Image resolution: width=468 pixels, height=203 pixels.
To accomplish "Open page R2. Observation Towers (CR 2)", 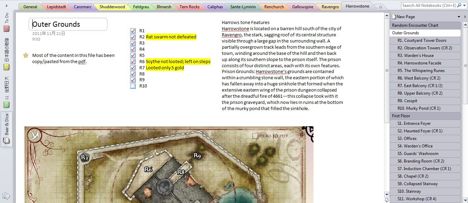I will click(x=425, y=48).
